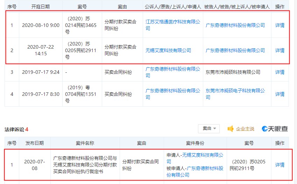Click the 企业主说 speaker icon
297x184 pixels.
231,129
